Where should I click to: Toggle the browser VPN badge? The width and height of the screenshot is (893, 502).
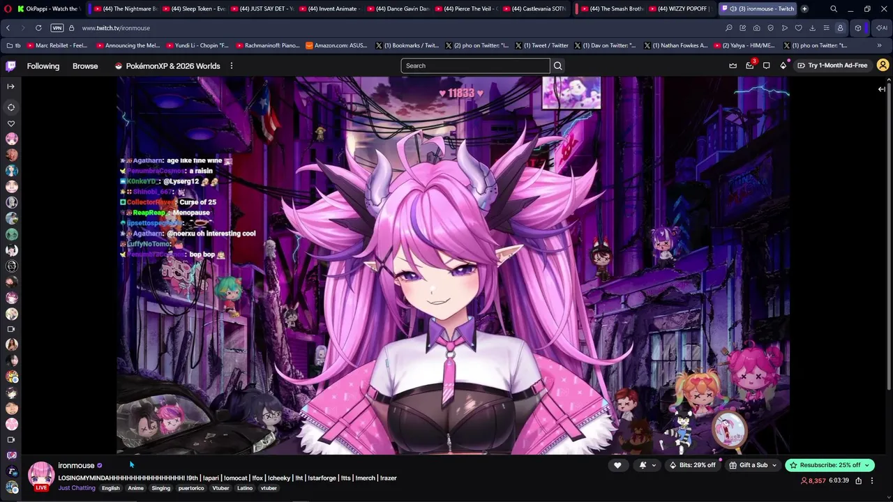[x=57, y=28]
